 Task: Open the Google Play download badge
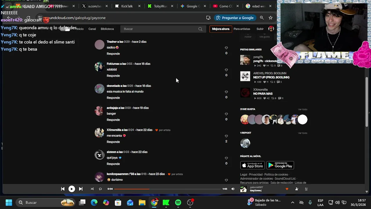pyautogui.click(x=280, y=165)
